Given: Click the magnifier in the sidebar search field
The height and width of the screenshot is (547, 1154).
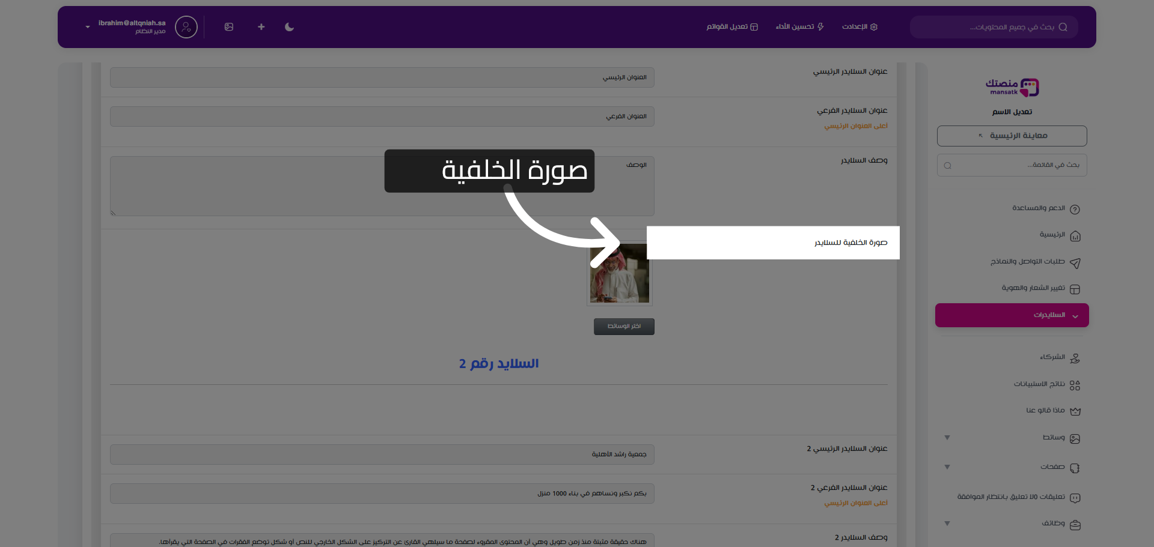Looking at the screenshot, I should click(947, 165).
